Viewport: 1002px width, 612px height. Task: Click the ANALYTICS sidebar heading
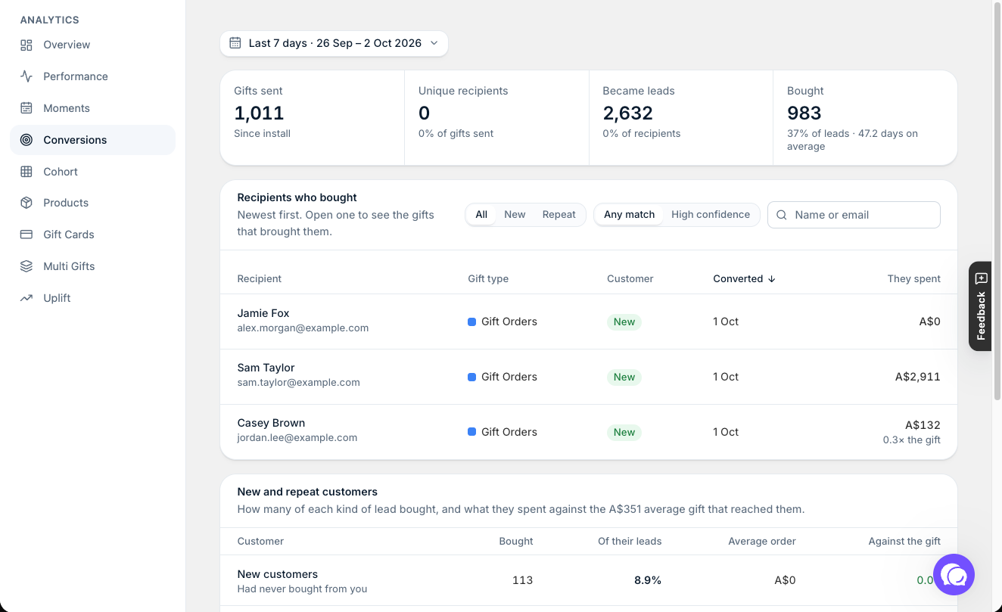pyautogui.click(x=50, y=20)
